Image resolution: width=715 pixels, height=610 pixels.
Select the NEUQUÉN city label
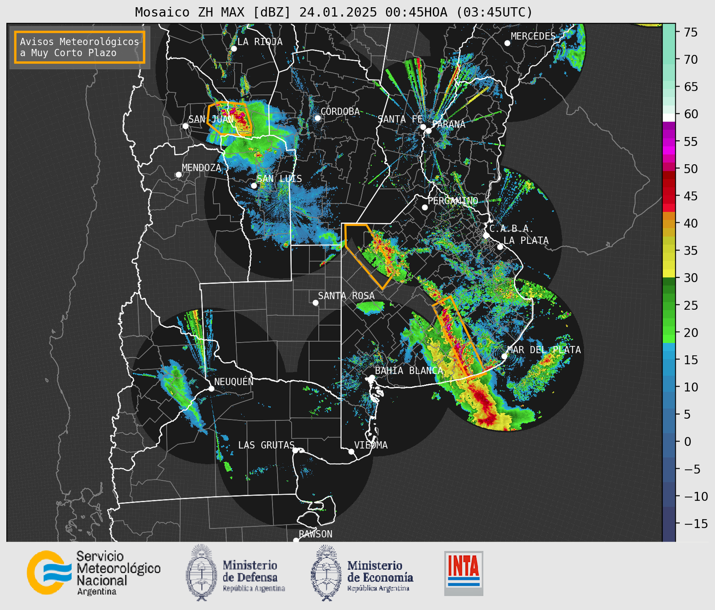pos(234,381)
